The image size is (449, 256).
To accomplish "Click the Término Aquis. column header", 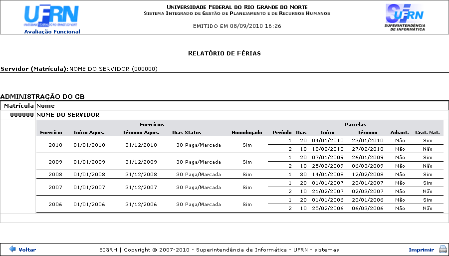I will 141,133.
